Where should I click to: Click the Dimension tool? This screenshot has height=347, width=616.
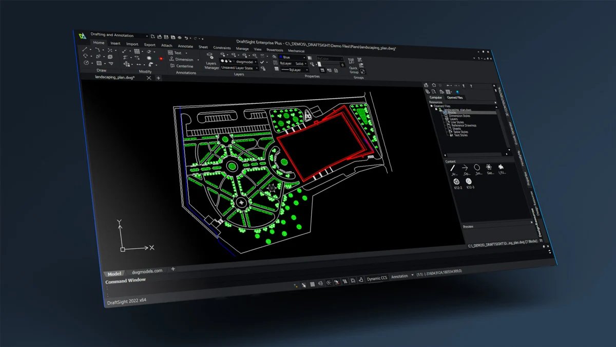coord(181,60)
